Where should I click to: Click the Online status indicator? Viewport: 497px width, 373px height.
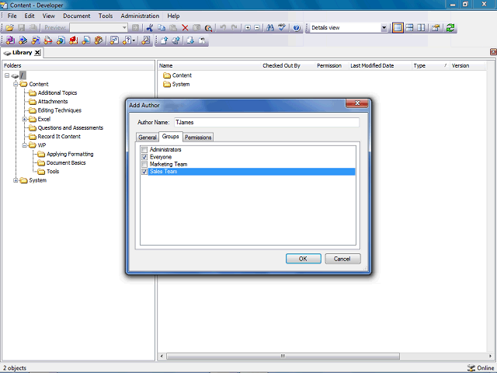tap(480, 368)
